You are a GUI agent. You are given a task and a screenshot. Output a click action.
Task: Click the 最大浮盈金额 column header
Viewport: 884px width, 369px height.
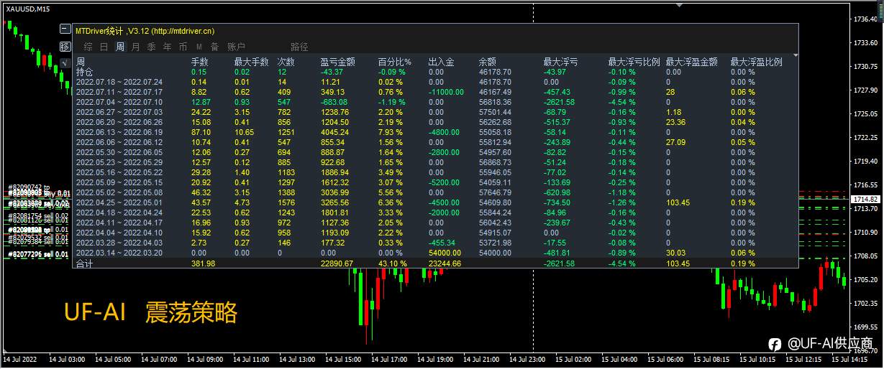692,62
